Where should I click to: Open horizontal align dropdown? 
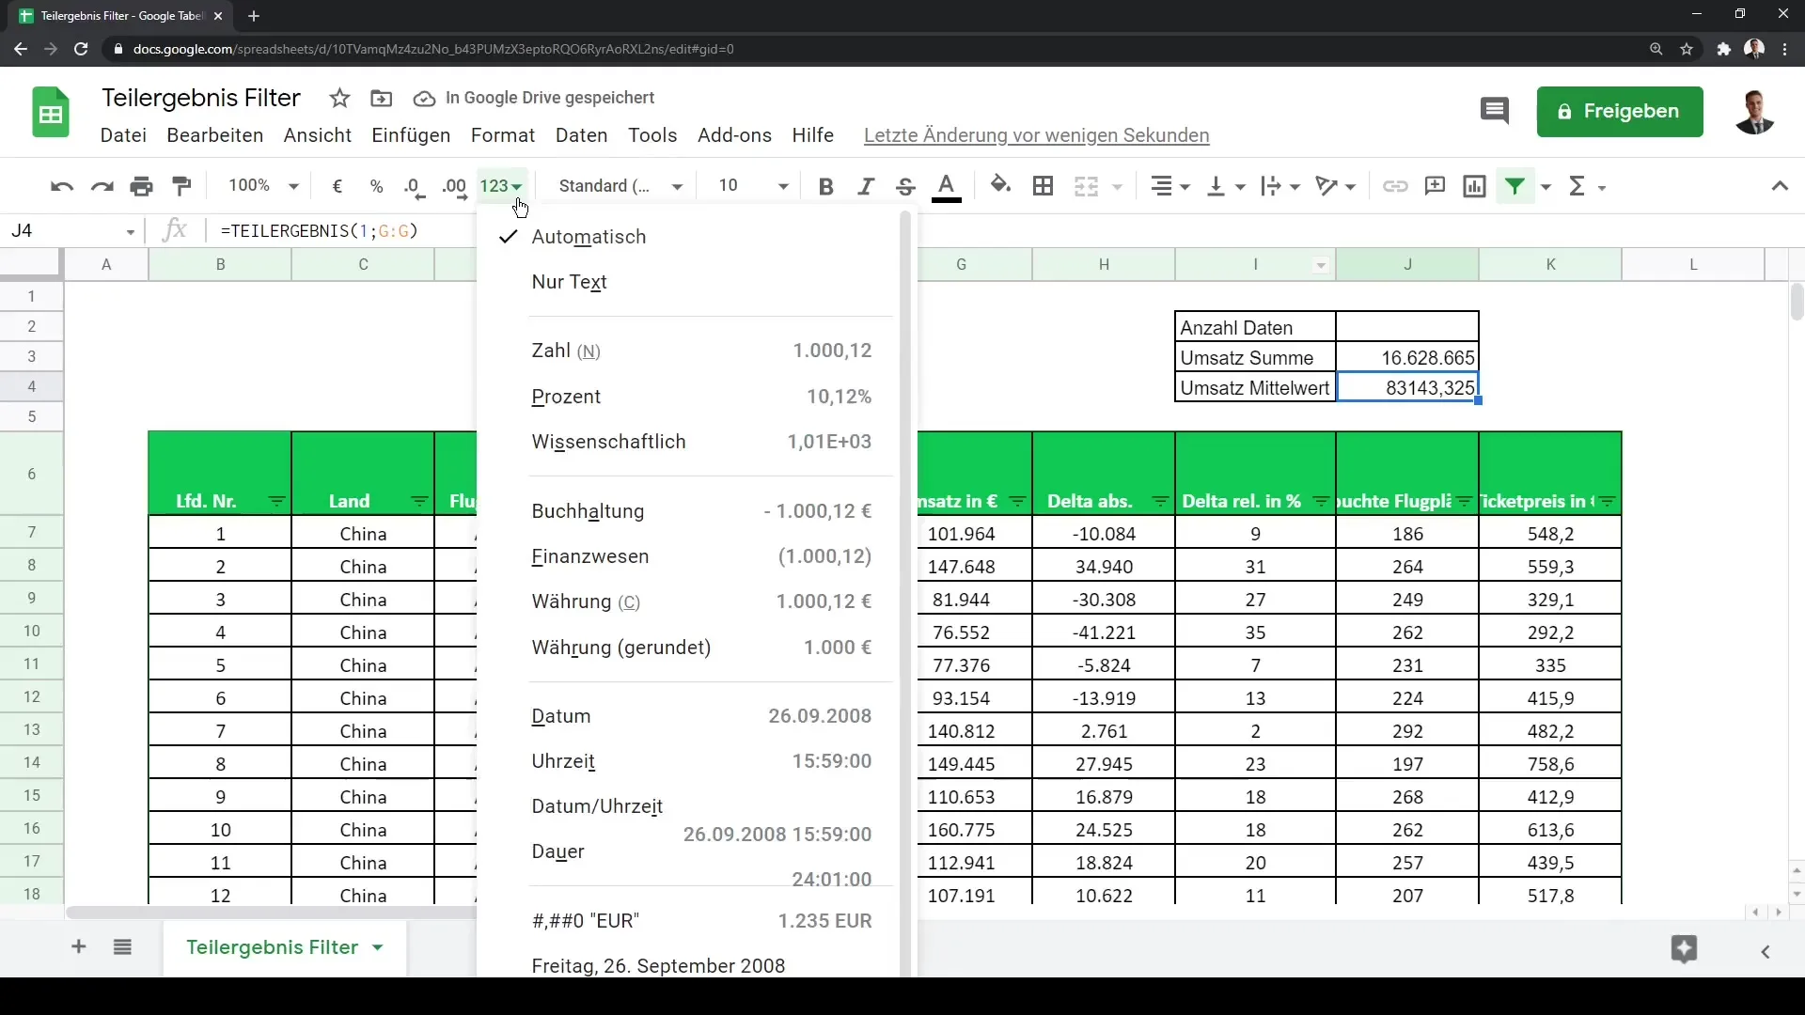point(1170,187)
